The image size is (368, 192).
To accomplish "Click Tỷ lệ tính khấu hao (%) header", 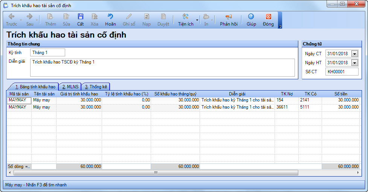I will pyautogui.click(x=127, y=94).
